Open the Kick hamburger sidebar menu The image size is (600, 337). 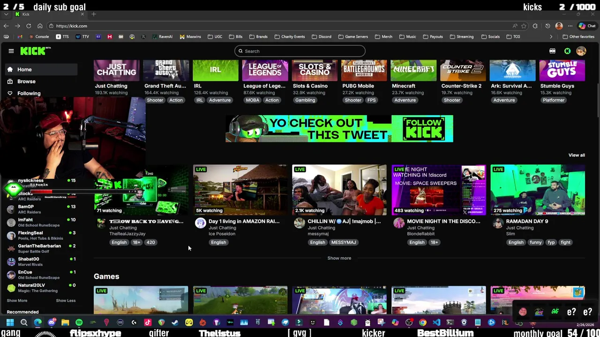point(11,51)
